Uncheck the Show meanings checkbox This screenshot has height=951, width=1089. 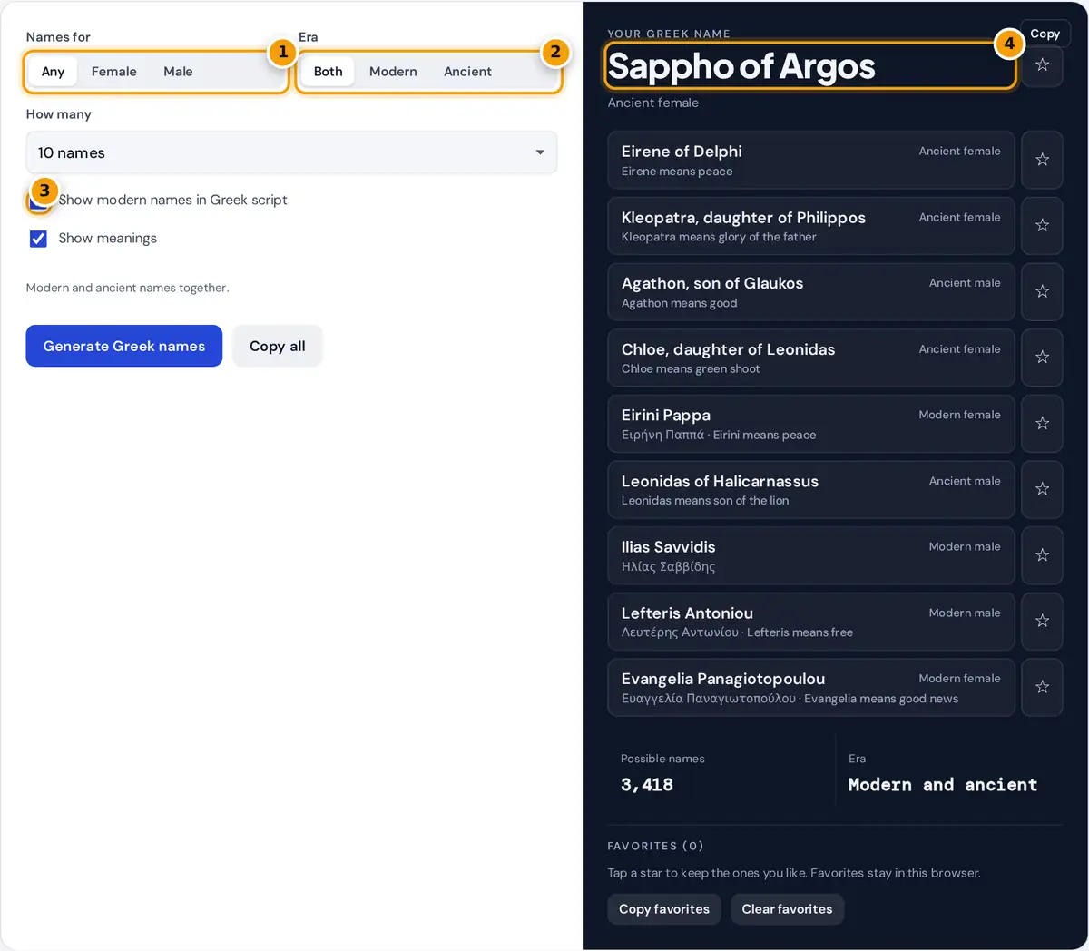pyautogui.click(x=38, y=239)
